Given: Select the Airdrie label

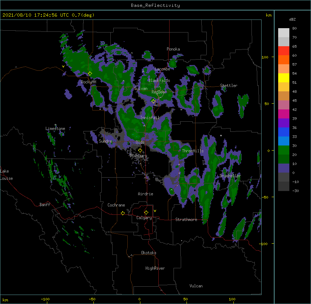Looking at the screenshot, I should (145, 194).
